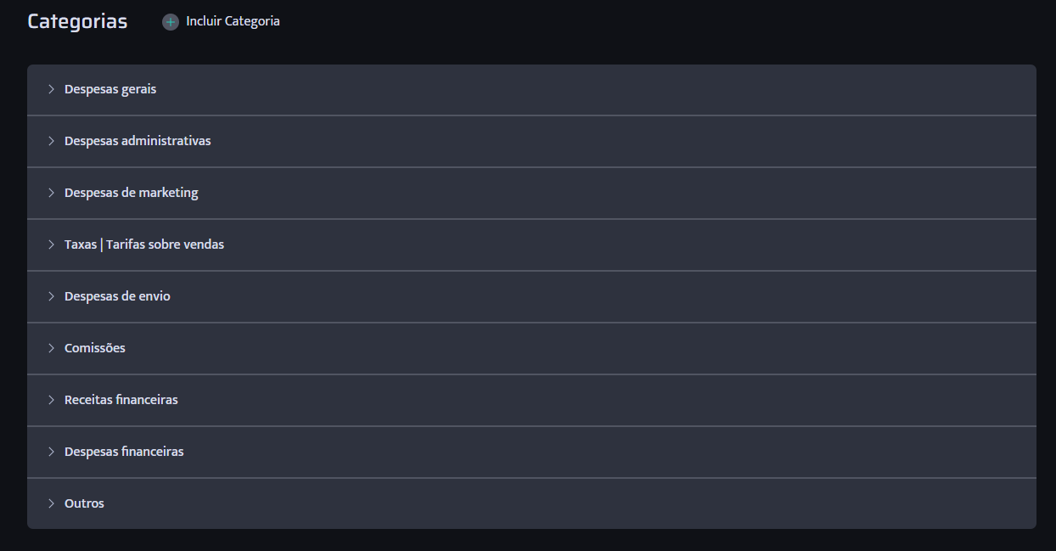Expand the Comissões chevron arrow
Screen dimensions: 1056x551
point(51,348)
